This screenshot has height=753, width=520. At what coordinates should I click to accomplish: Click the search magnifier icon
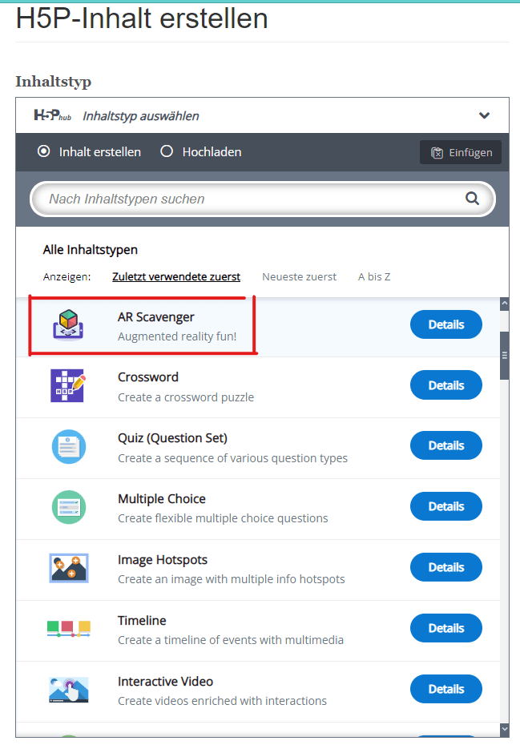pos(473,199)
